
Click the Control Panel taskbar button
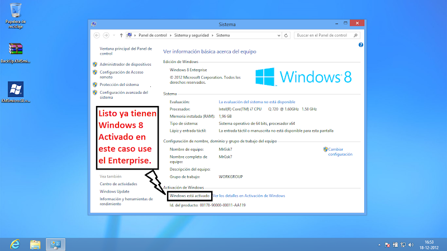55,244
